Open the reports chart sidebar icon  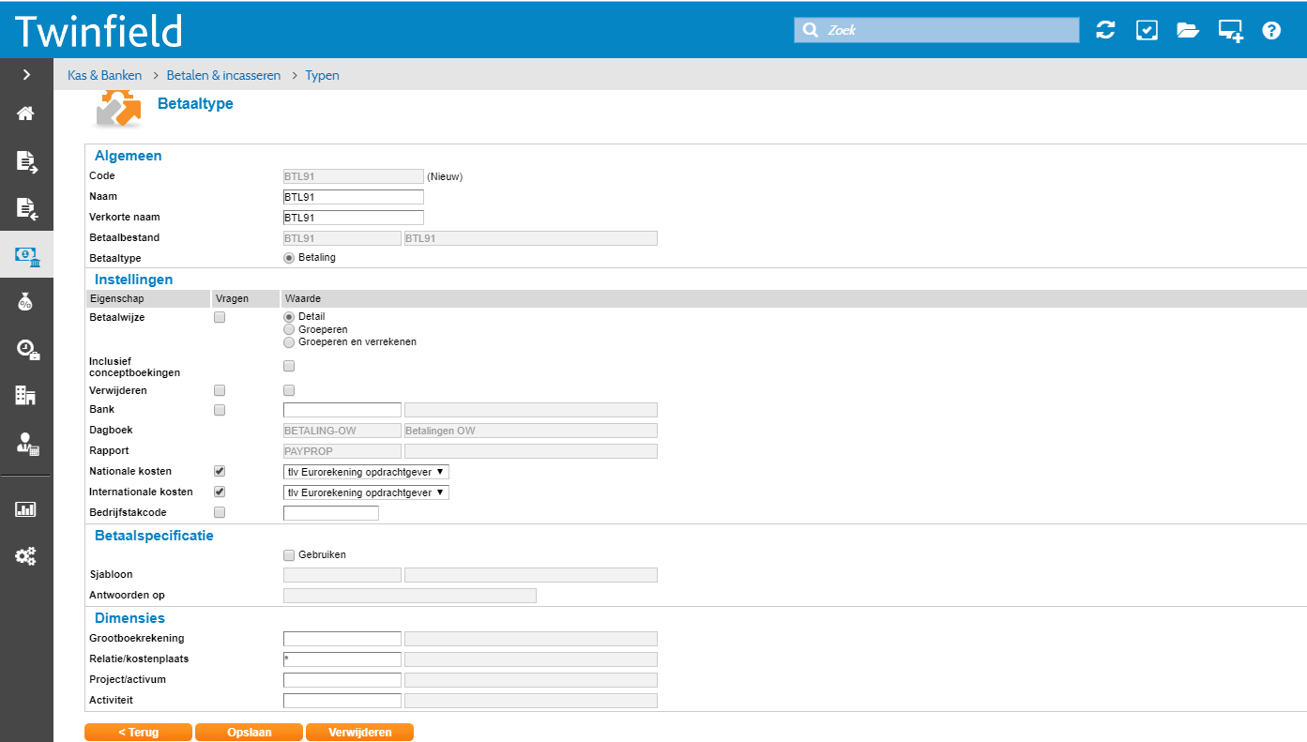(26, 509)
